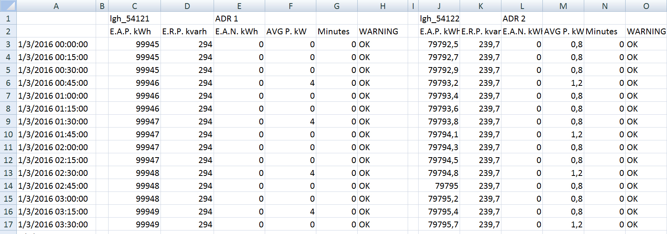Image resolution: width=667 pixels, height=234 pixels.
Task: Select the cell with value 79795,2
Action: (439, 199)
